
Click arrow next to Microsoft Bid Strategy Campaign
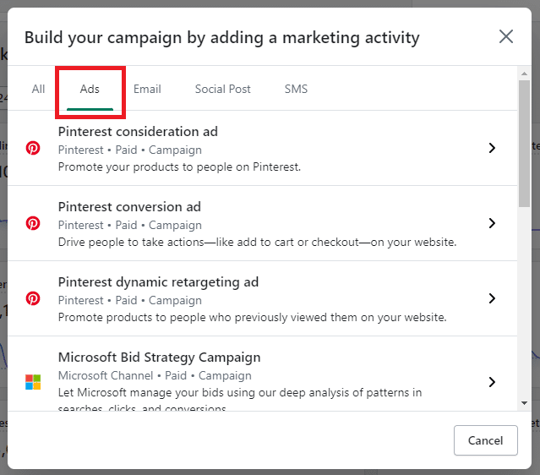point(492,382)
